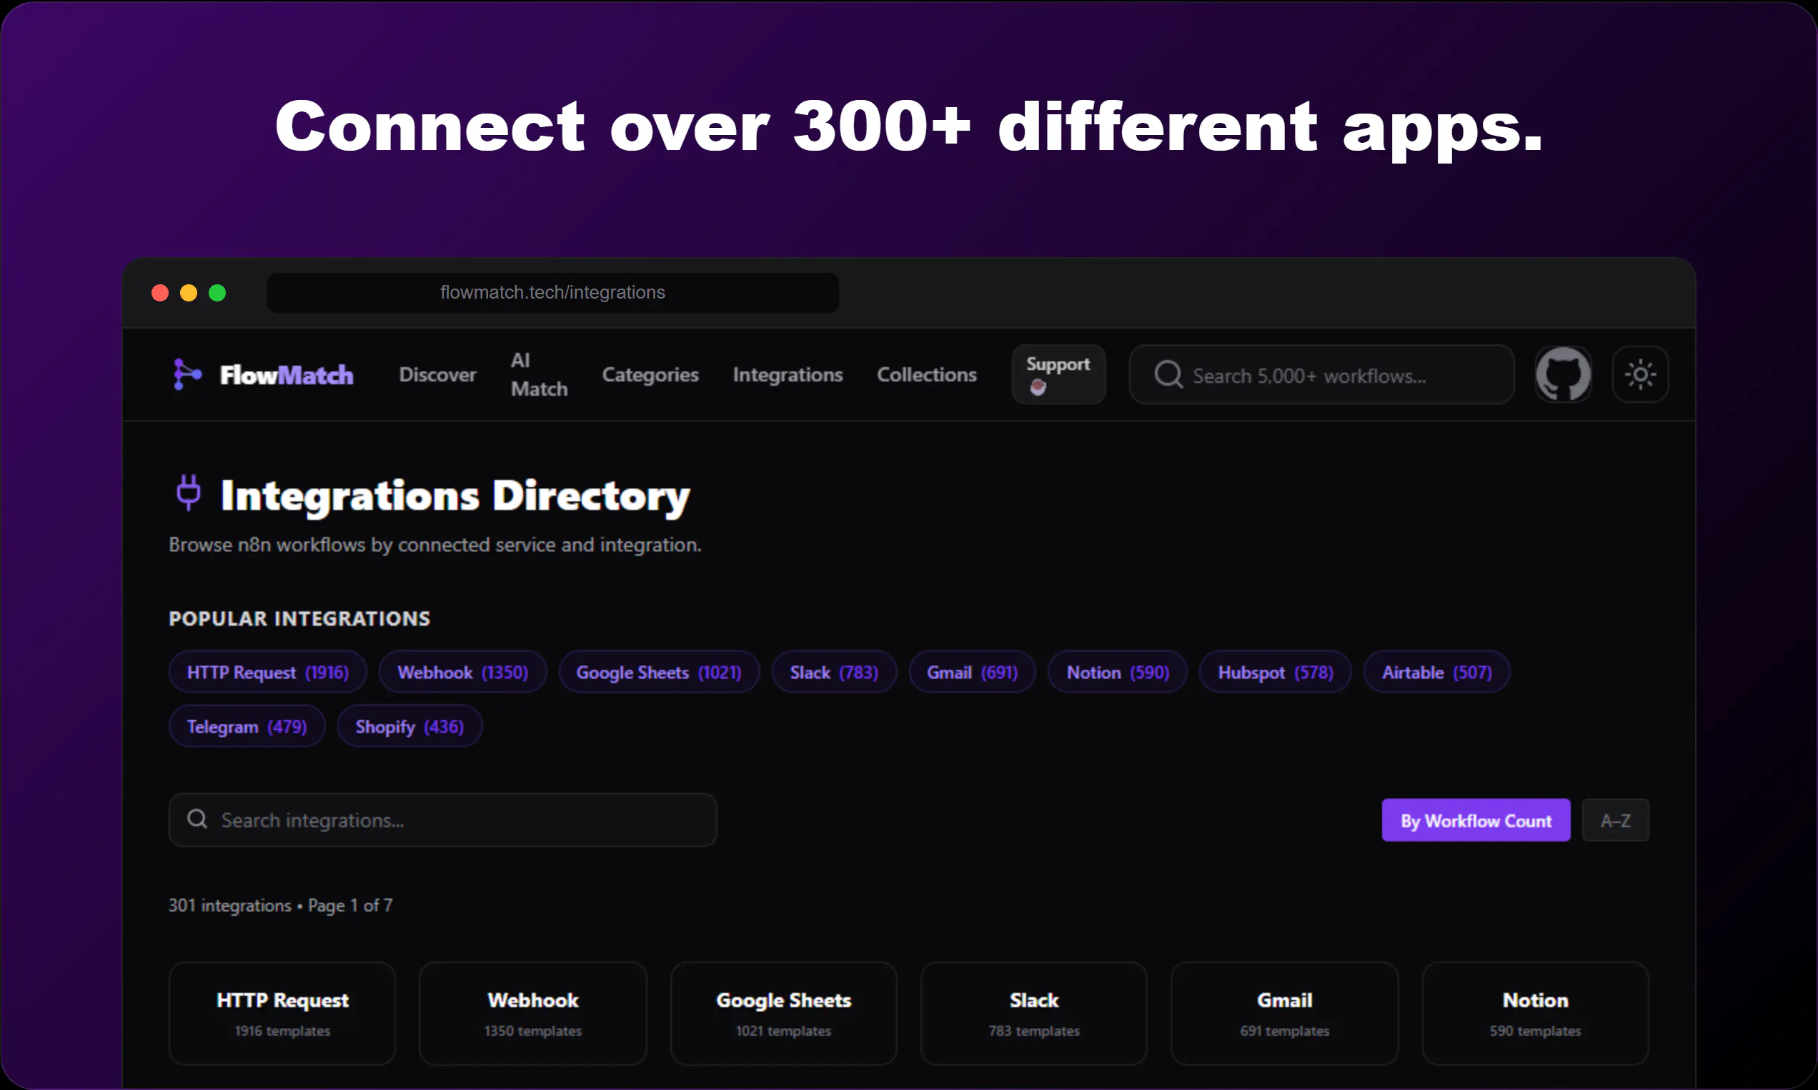The image size is (1818, 1090).
Task: Sort integrations By Workflow Count
Action: (x=1476, y=820)
